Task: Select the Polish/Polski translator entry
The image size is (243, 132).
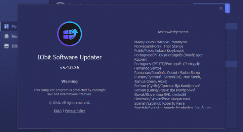Action: tap(160, 51)
